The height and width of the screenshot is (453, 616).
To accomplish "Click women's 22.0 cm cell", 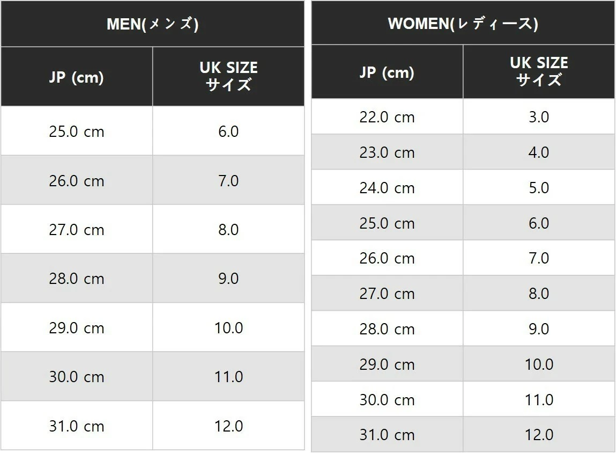I will pos(387,117).
